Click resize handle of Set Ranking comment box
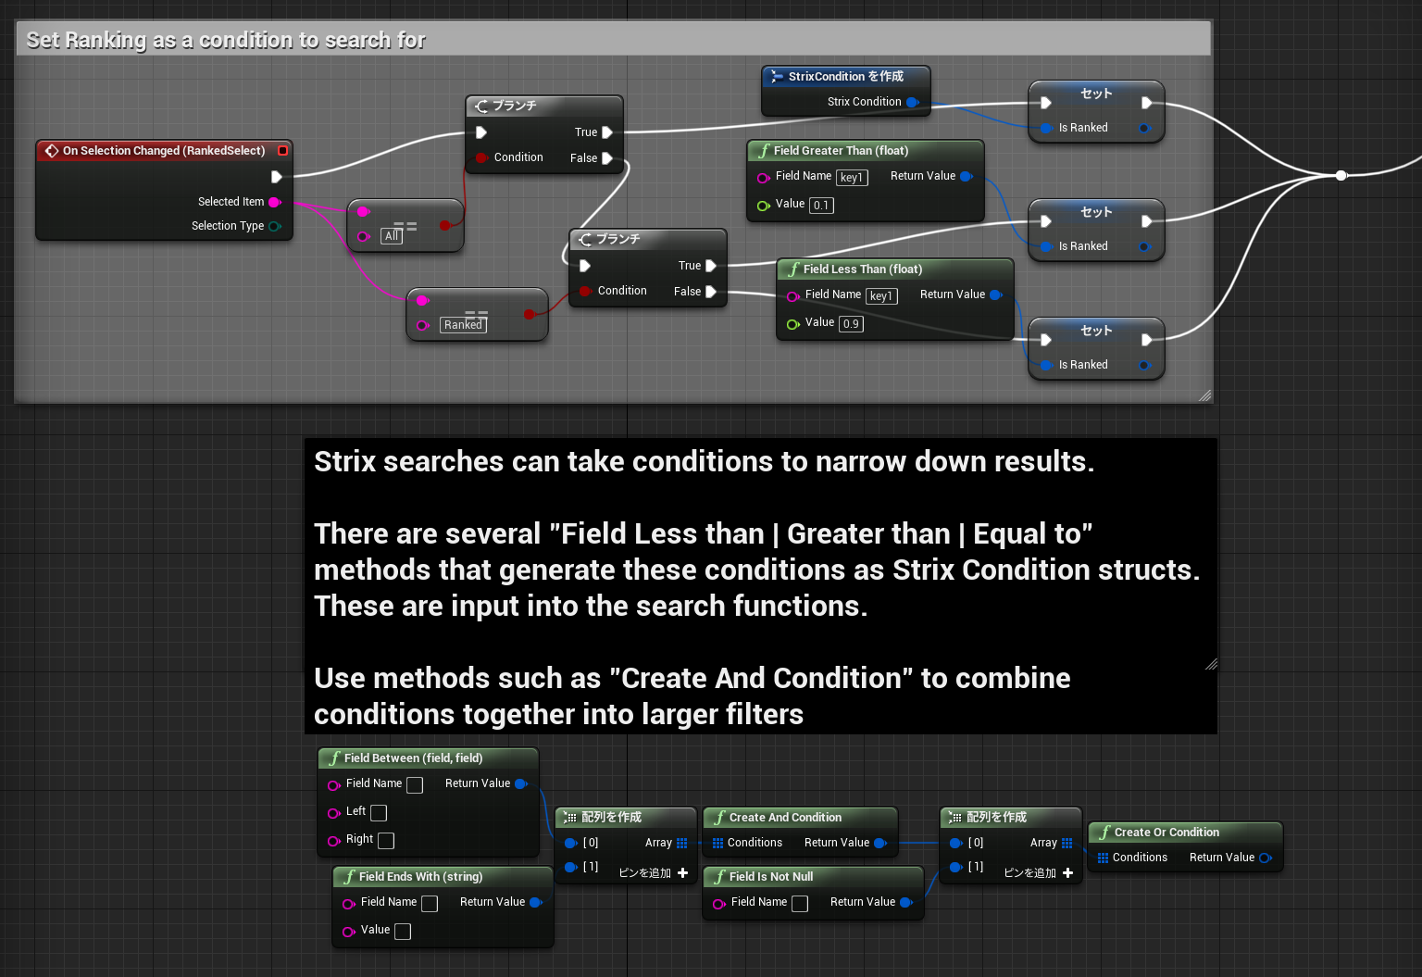The height and width of the screenshot is (977, 1422). pos(1204,395)
